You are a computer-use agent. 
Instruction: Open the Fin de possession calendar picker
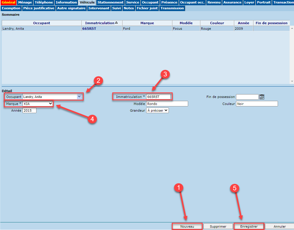point(262,97)
